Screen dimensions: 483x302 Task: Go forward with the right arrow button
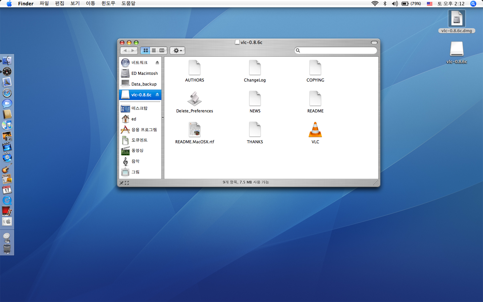click(x=133, y=50)
